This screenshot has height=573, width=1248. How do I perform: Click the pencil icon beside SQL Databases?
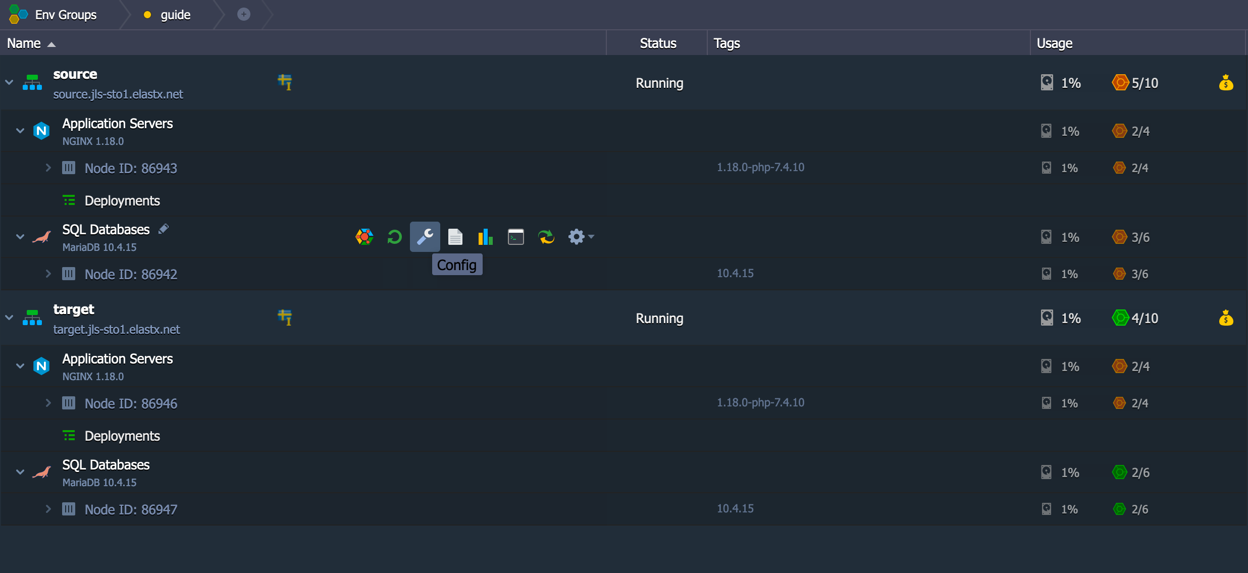pos(163,229)
